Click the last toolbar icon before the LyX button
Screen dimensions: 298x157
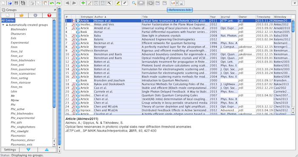pyautogui.click(x=165, y=3)
